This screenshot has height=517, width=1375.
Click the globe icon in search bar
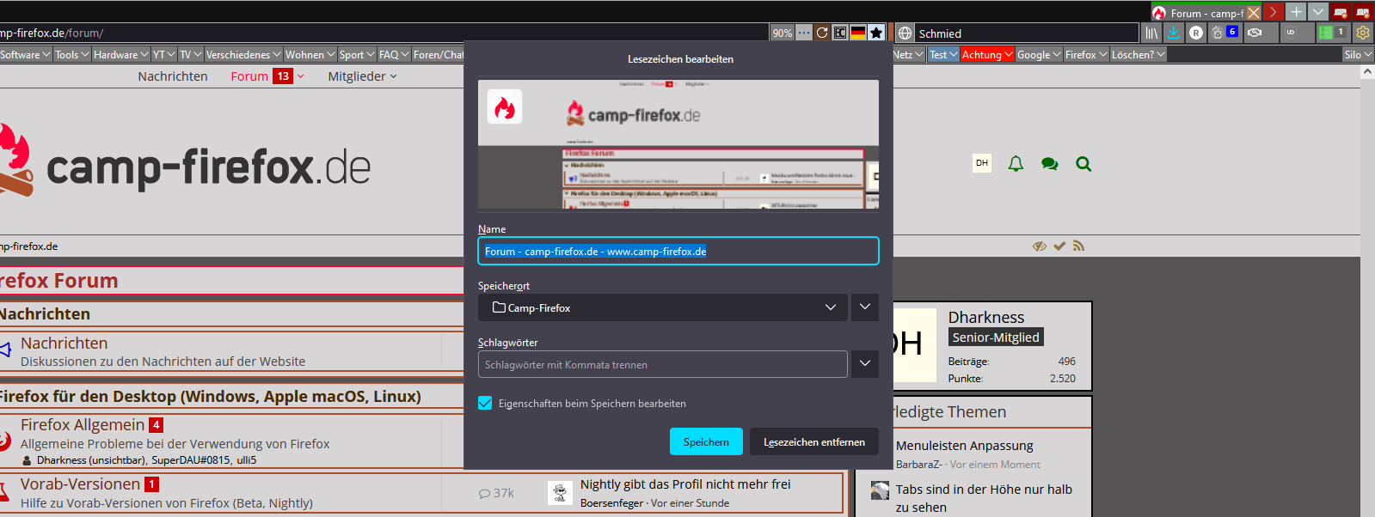pyautogui.click(x=905, y=33)
